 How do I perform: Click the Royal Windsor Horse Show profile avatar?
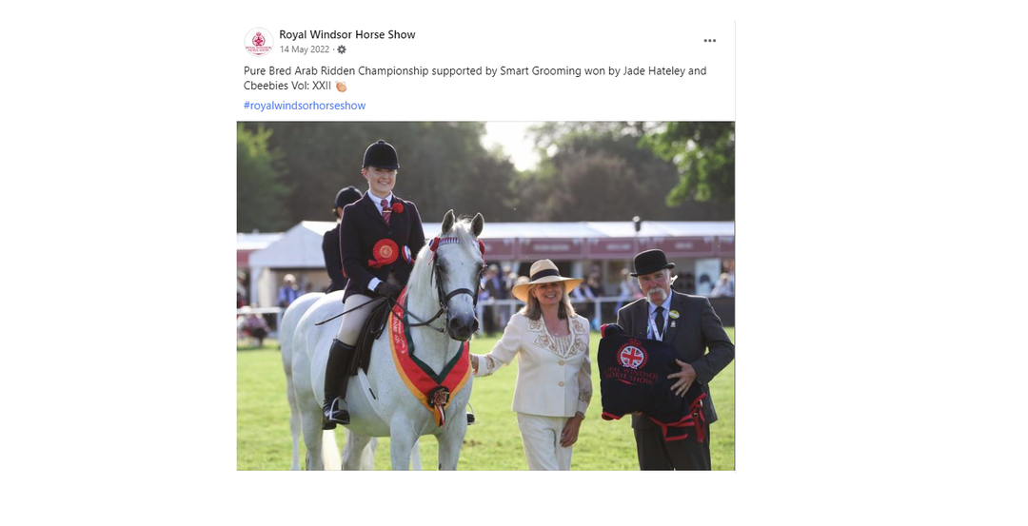(x=258, y=42)
